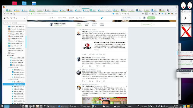193x108 pixels.
Task: Collapse the グループA bookmark folder
Action: click(x=9, y=67)
